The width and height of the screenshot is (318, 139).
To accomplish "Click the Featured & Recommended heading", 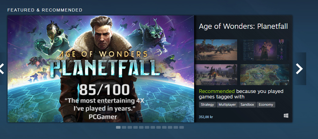I will point(45,10).
